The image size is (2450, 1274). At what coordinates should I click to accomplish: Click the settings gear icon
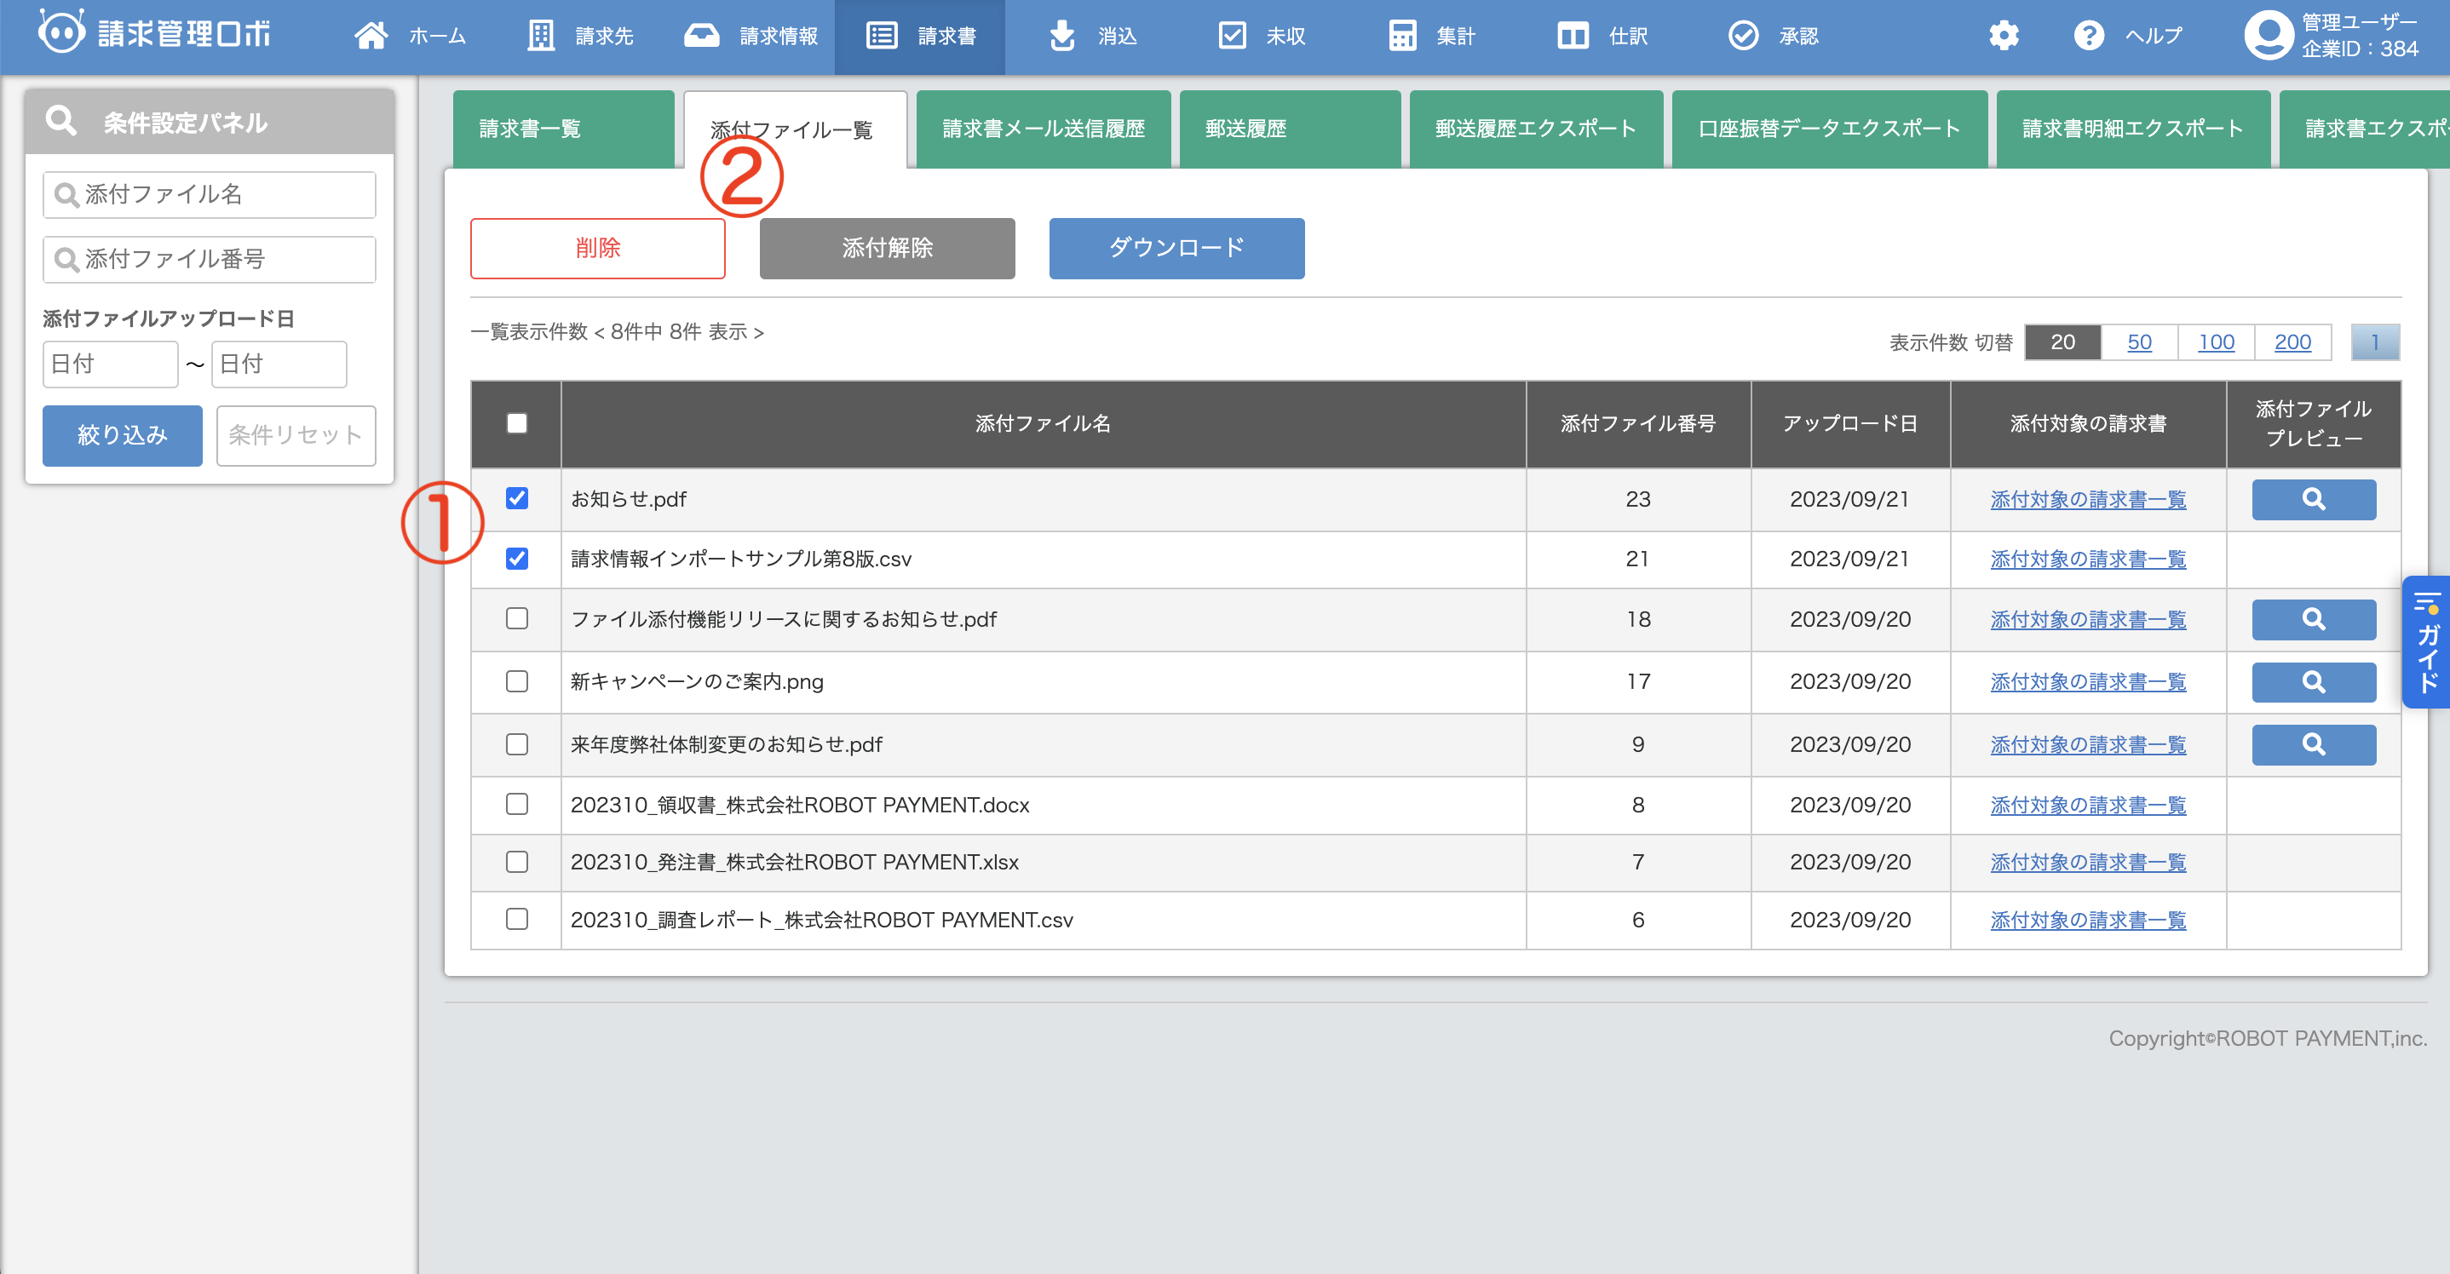(2003, 36)
